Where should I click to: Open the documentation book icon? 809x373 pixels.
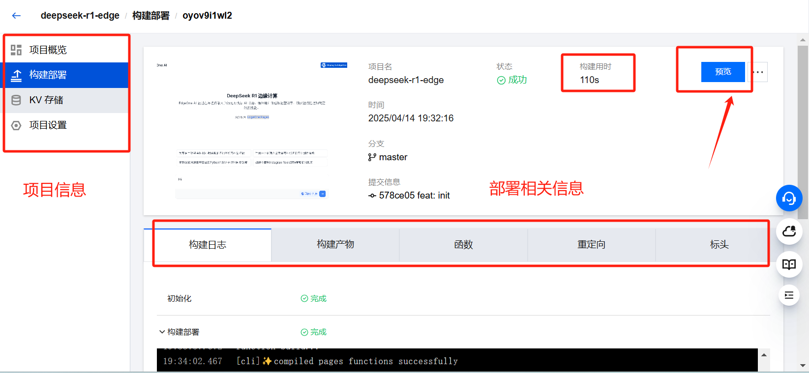point(789,264)
